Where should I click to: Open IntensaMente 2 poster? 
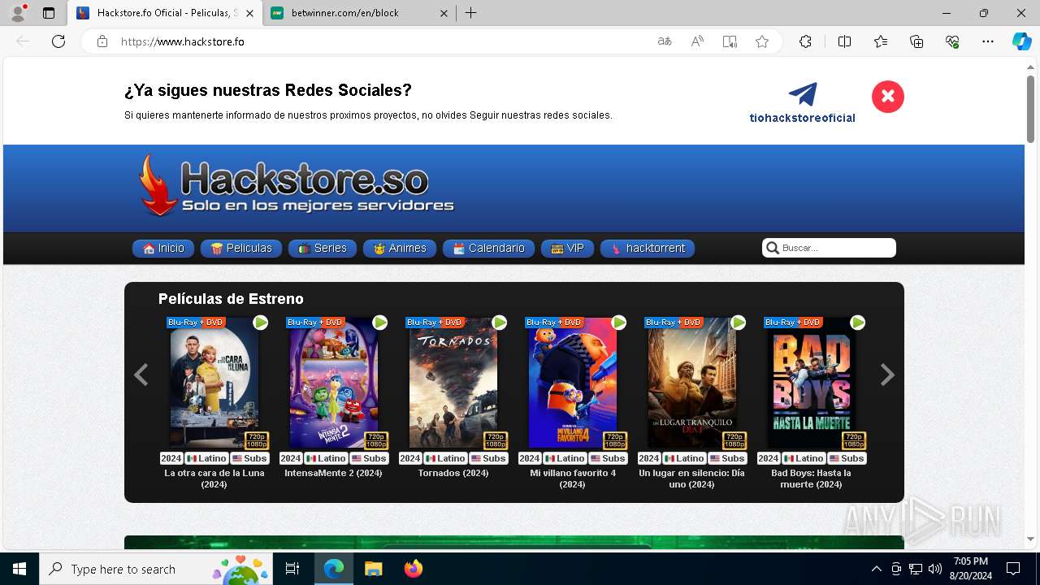click(334, 383)
